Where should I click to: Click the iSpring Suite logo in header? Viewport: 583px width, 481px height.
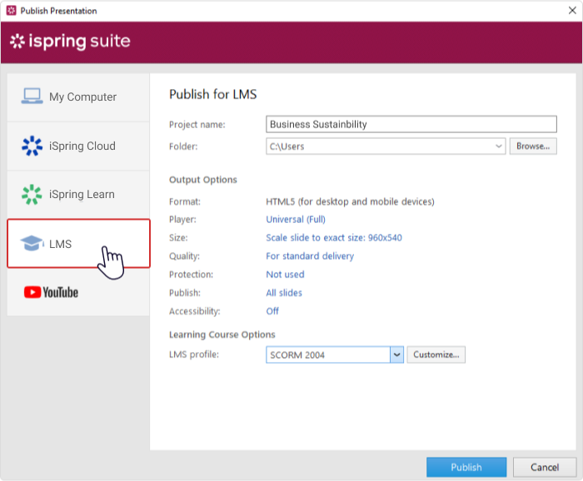click(x=70, y=41)
